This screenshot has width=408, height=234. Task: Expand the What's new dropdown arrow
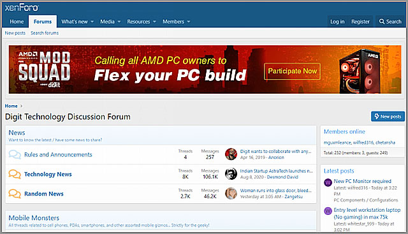tap(92, 22)
